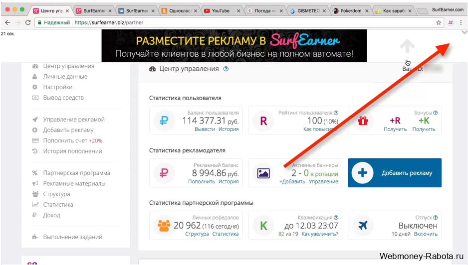This screenshot has width=468, height=265.
Task: Close the YouTube tab
Action: [x=238, y=11]
